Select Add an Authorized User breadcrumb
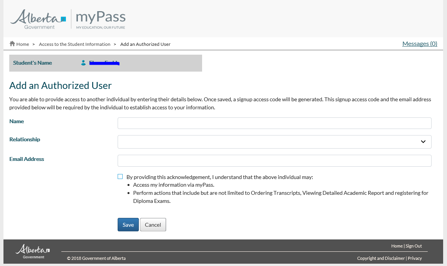The height and width of the screenshot is (266, 447). coord(145,44)
